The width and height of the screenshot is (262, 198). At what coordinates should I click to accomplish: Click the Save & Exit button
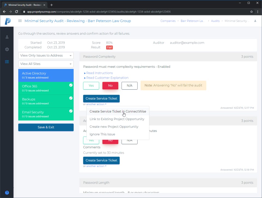(46, 127)
